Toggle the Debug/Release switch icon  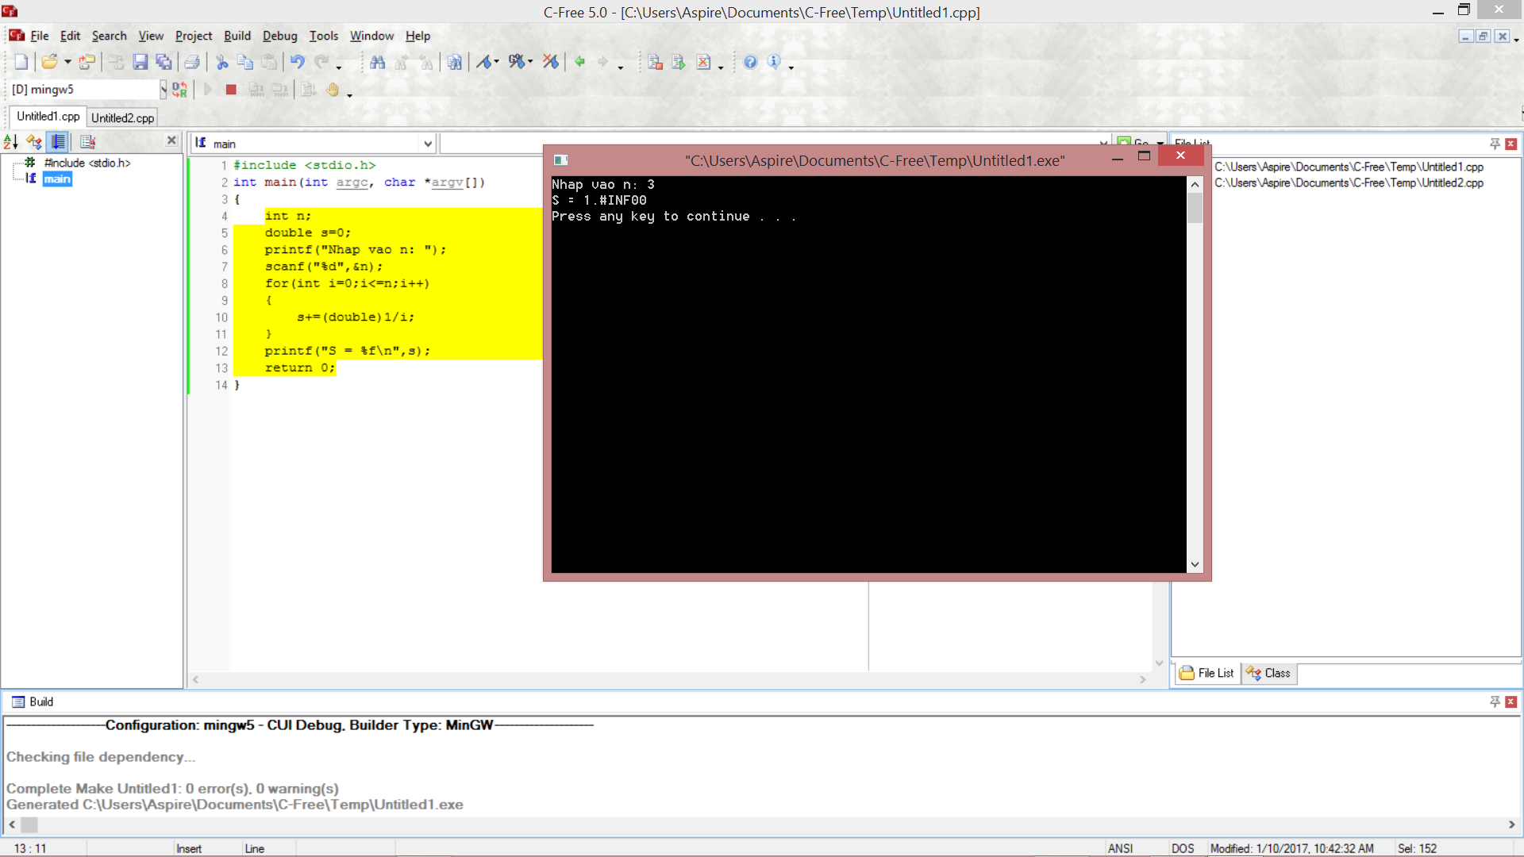[180, 90]
